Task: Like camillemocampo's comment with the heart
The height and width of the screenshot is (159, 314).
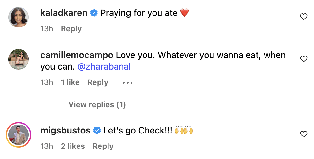Action: pyautogui.click(x=304, y=59)
